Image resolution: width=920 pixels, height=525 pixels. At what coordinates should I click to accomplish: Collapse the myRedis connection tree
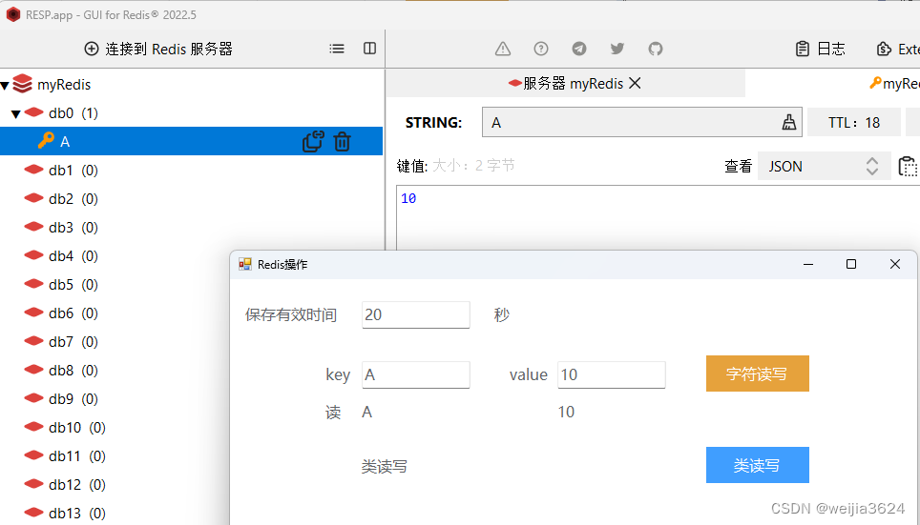tap(5, 86)
